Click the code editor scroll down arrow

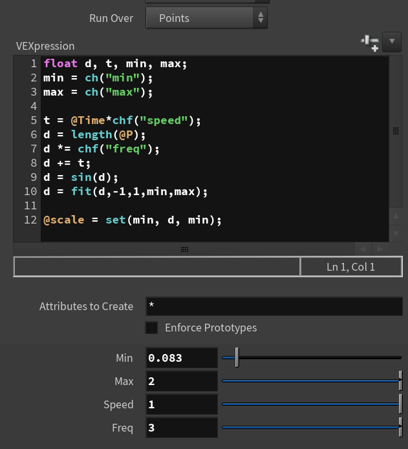396,233
